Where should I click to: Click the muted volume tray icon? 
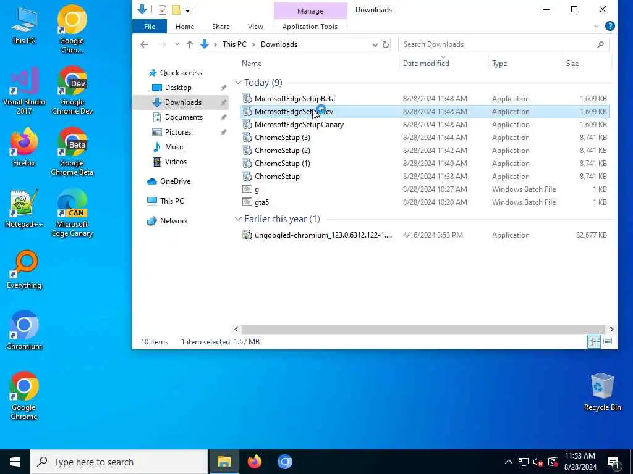[x=538, y=462]
